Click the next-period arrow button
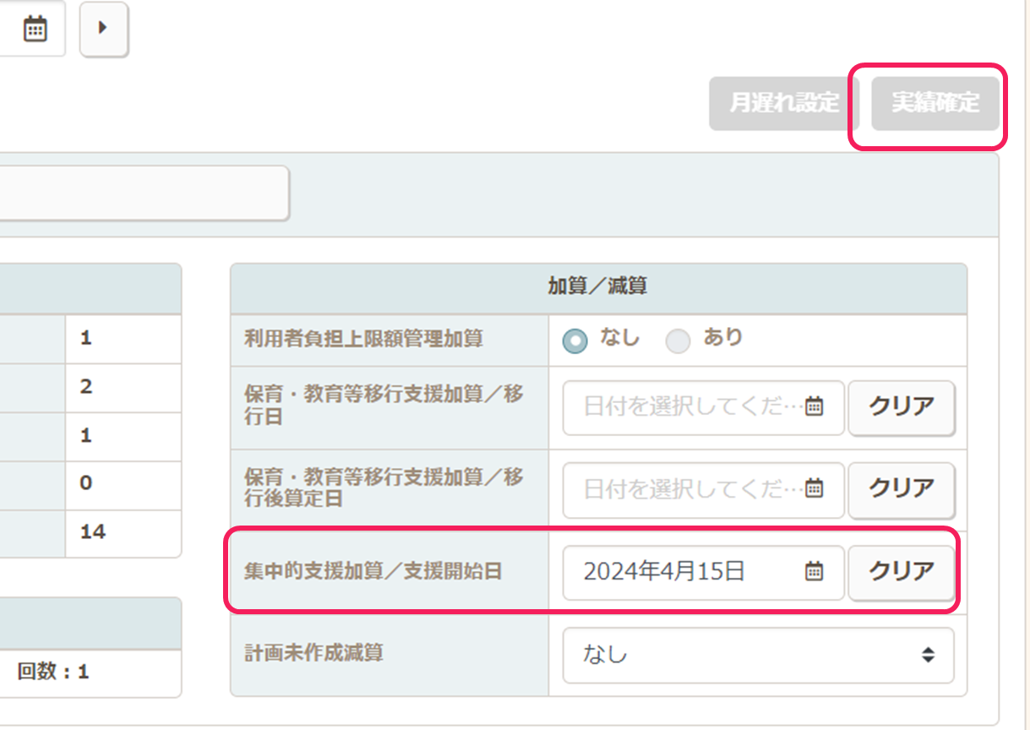The width and height of the screenshot is (1030, 730). pos(103,28)
